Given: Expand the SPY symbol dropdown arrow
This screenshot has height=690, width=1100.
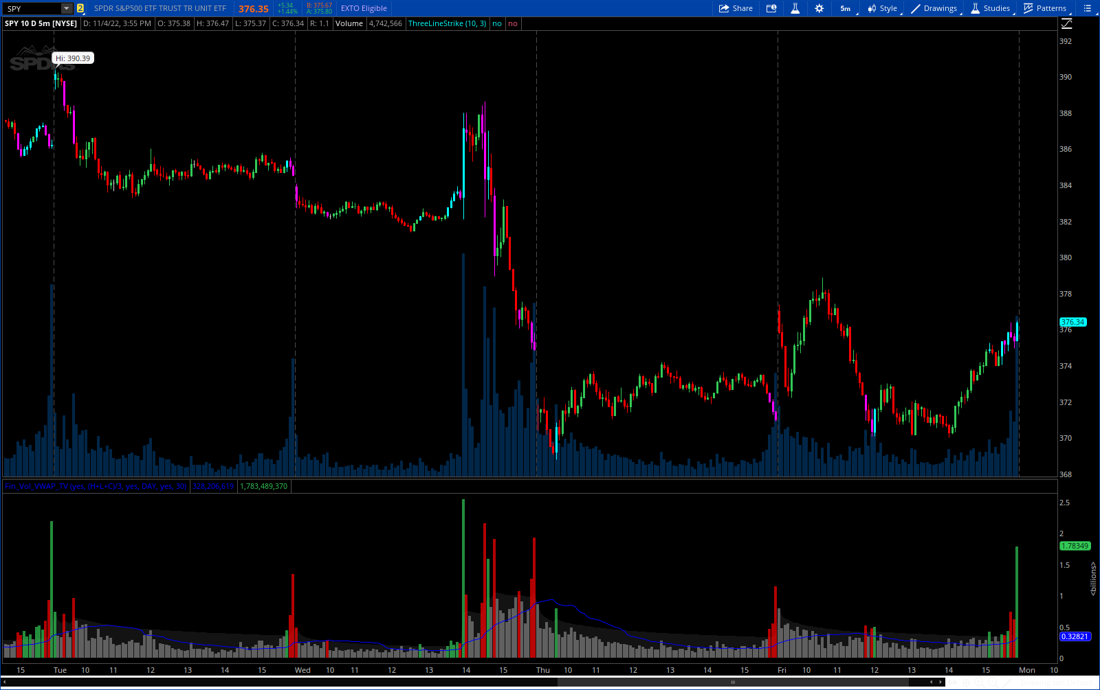Looking at the screenshot, I should tap(67, 8).
